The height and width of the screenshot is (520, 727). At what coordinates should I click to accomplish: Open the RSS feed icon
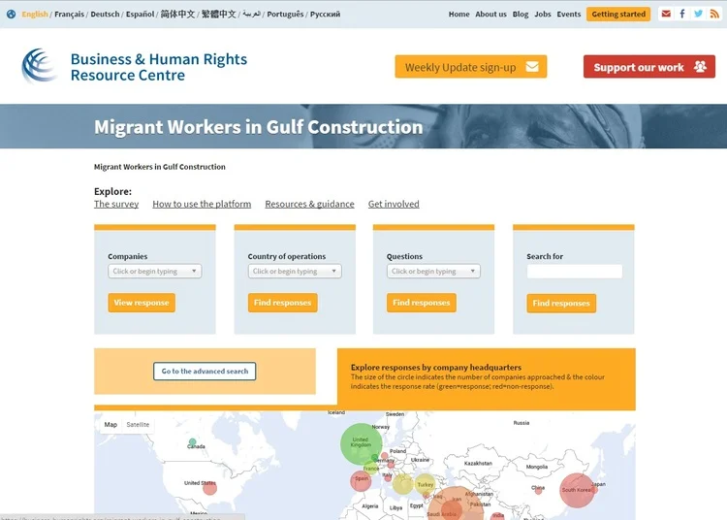tap(714, 14)
